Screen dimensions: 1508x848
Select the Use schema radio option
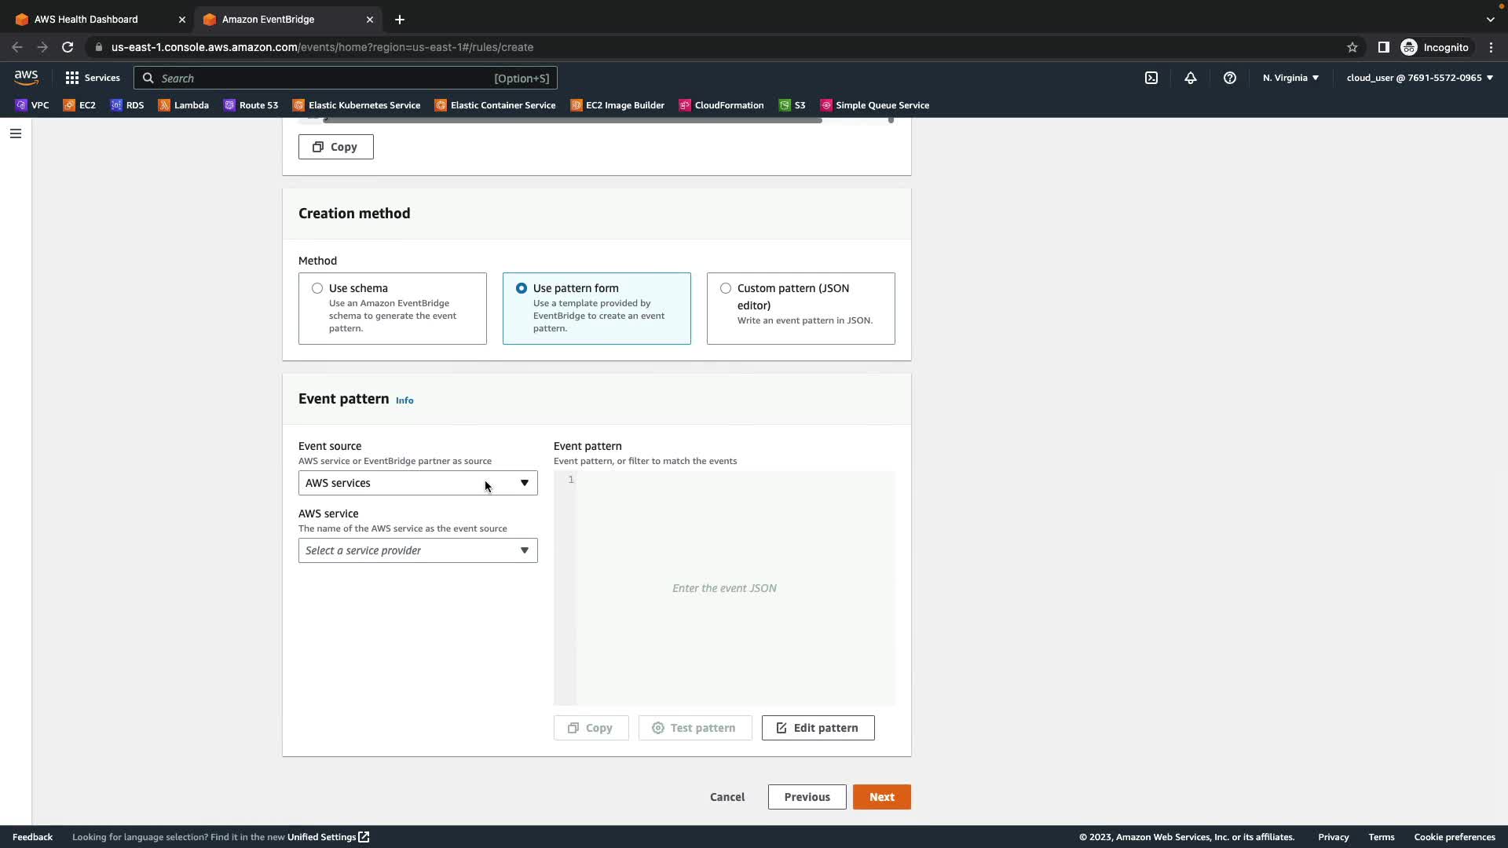[x=317, y=288]
